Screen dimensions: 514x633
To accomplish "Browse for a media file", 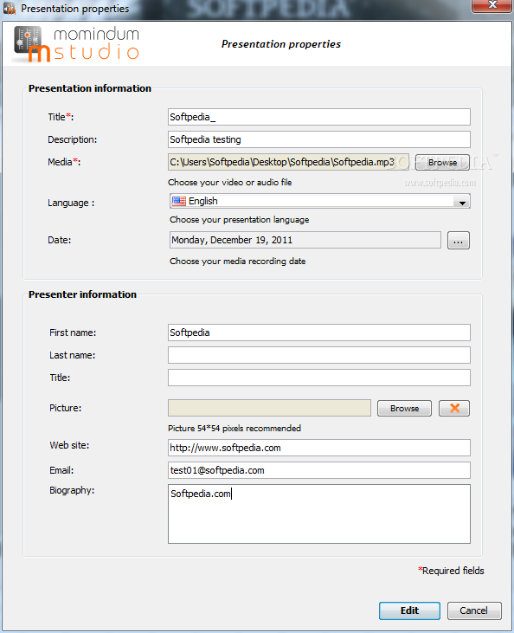I will [x=442, y=162].
